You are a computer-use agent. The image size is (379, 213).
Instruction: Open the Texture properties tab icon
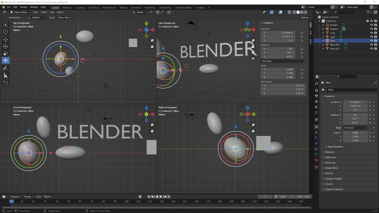(317, 167)
